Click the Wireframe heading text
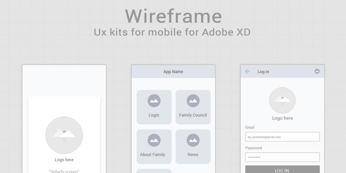 click(x=173, y=16)
